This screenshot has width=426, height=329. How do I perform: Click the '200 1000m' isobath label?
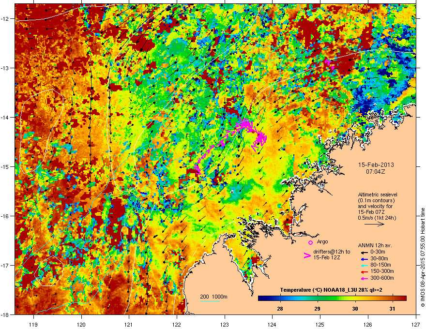pos(214,297)
